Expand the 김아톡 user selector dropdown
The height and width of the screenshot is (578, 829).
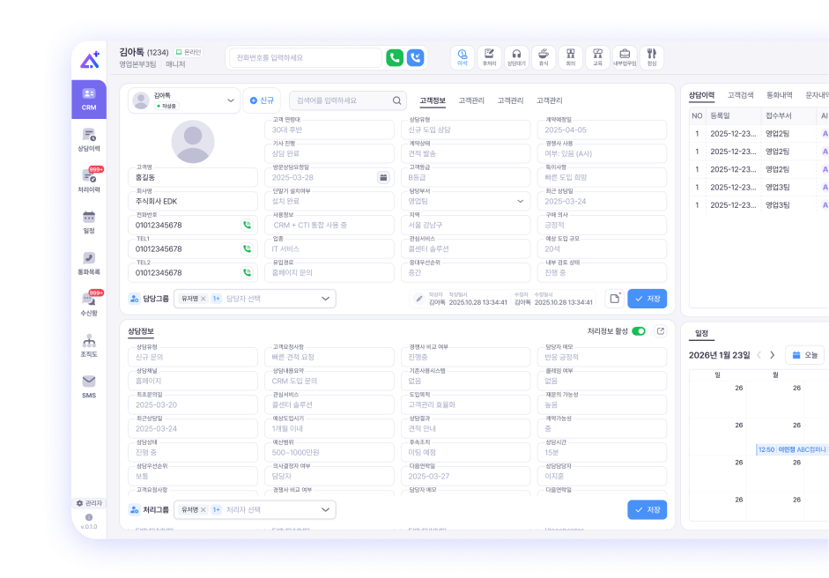(231, 100)
